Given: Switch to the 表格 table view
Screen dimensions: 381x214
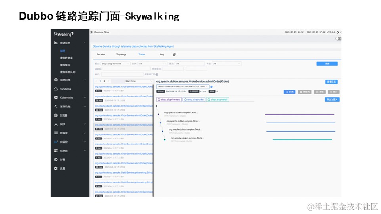Looking at the screenshot, I should click(x=320, y=92).
